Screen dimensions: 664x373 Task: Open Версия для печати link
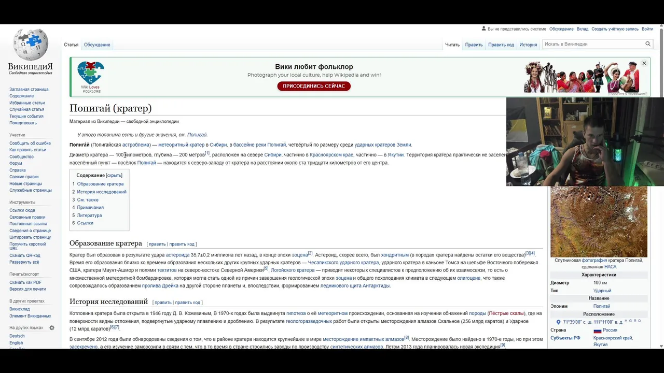tap(27, 289)
